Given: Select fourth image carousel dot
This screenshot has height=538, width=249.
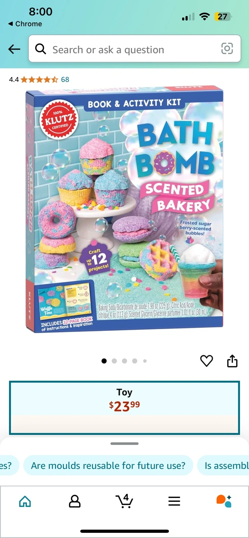Looking at the screenshot, I should (x=135, y=361).
